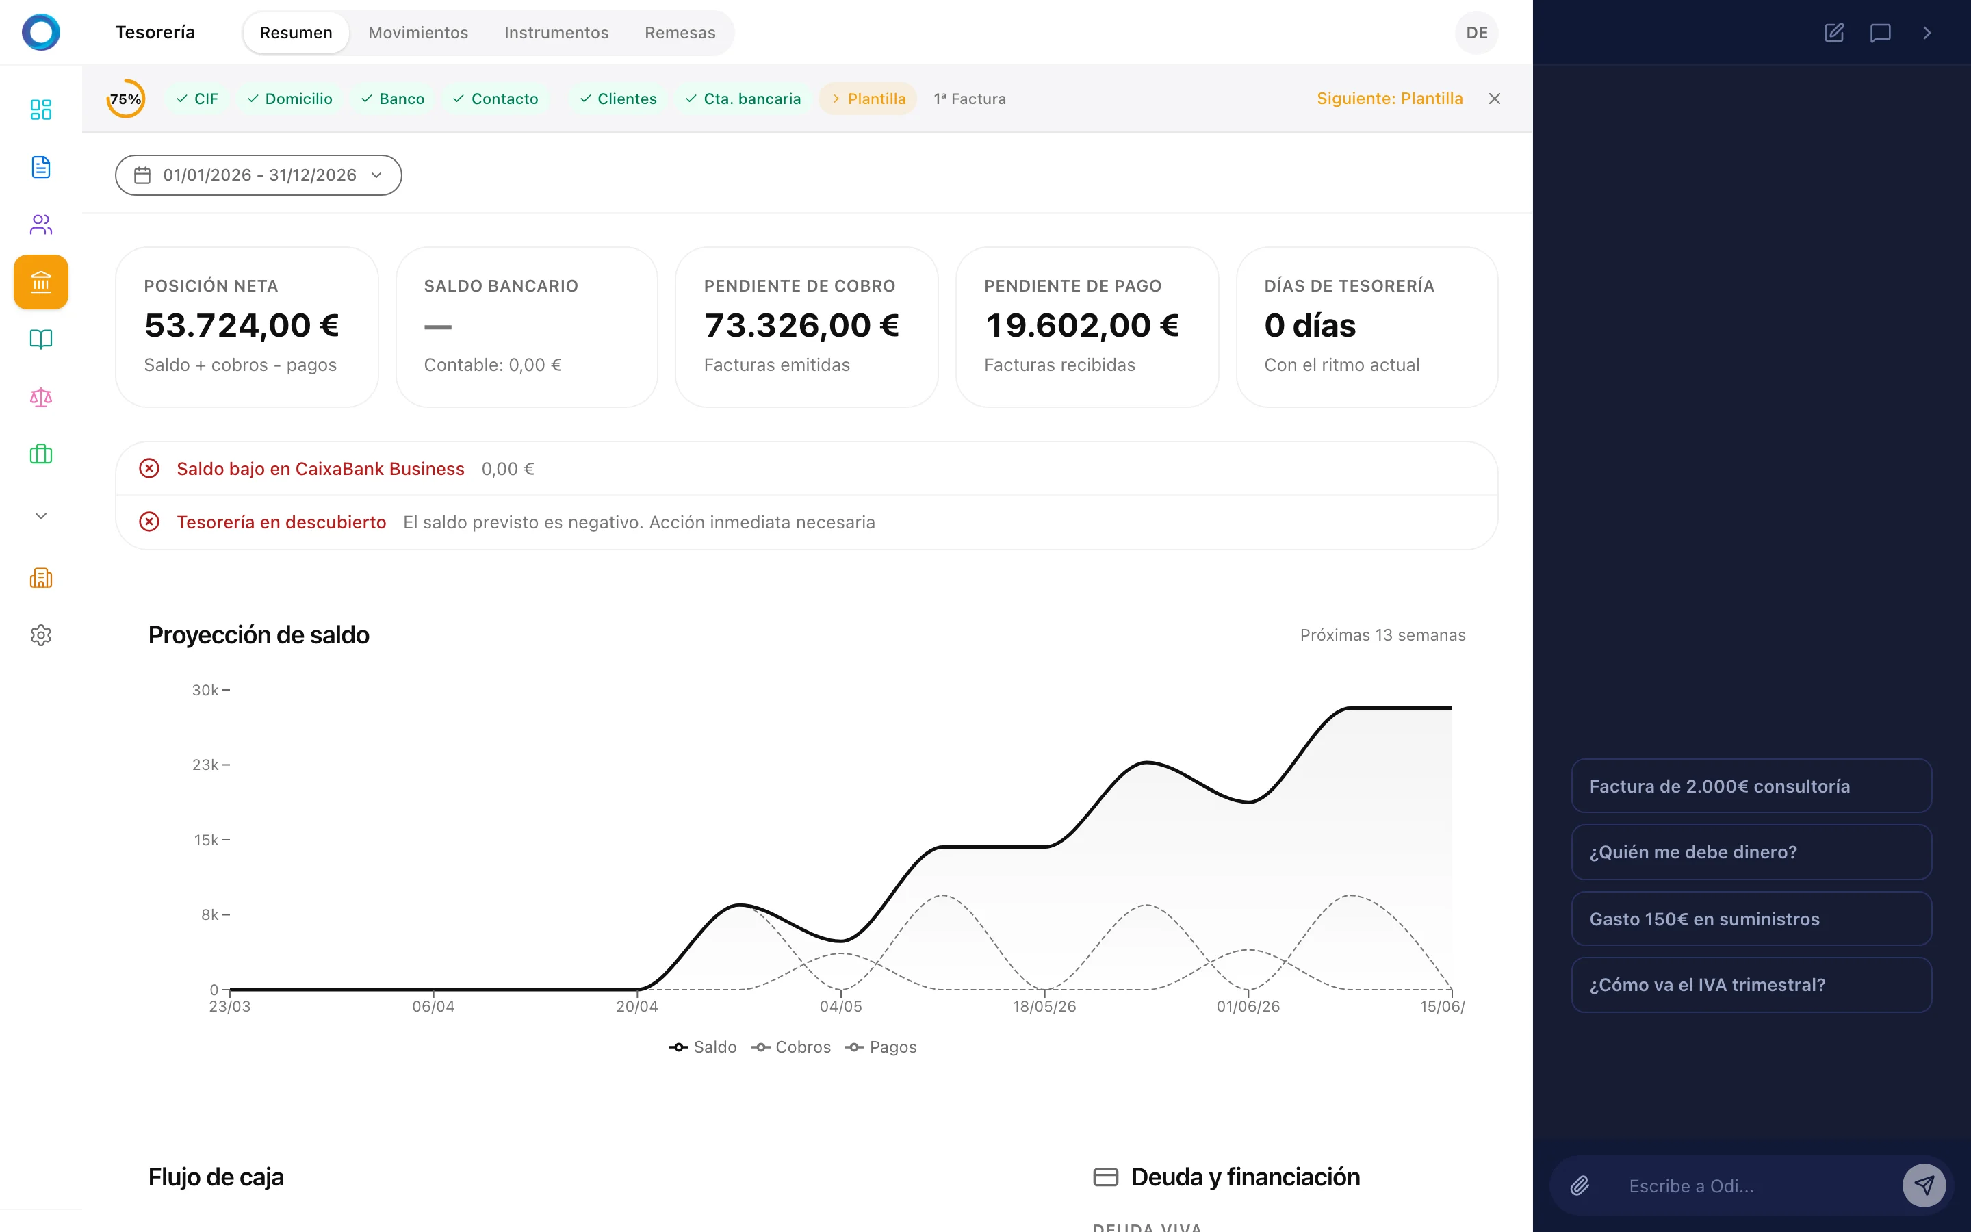This screenshot has height=1232, width=1971.
Task: Click the new chat edit icon
Action: click(1833, 33)
